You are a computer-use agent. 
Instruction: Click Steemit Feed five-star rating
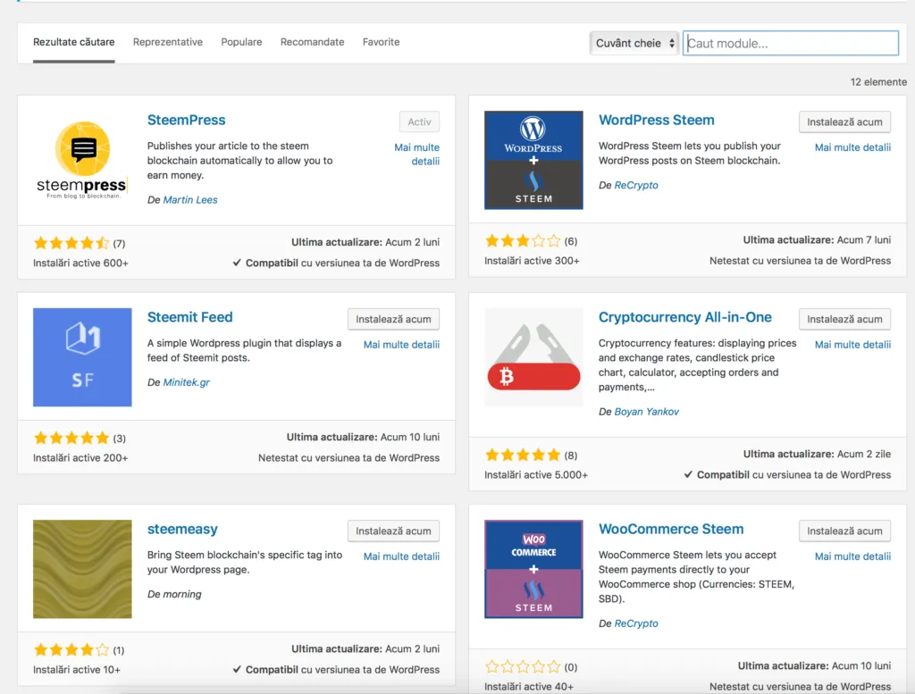[71, 438]
